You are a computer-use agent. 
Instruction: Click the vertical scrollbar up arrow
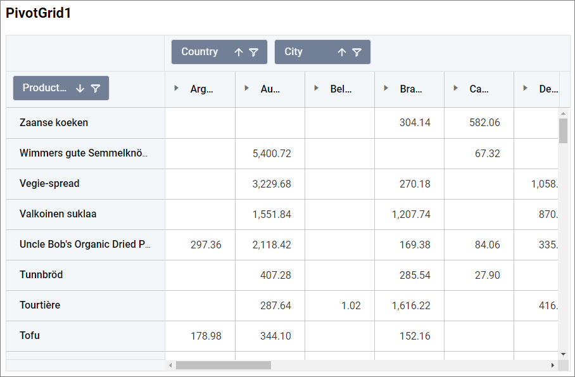[563, 113]
